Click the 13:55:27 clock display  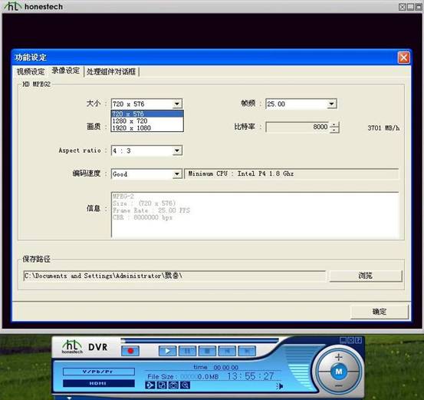(x=251, y=376)
